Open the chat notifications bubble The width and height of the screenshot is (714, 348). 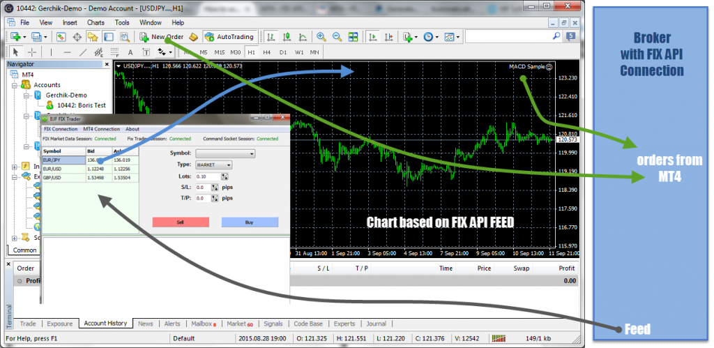click(x=571, y=36)
